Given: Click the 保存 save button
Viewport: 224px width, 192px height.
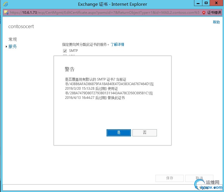Looking at the screenshot, I should [169, 178].
